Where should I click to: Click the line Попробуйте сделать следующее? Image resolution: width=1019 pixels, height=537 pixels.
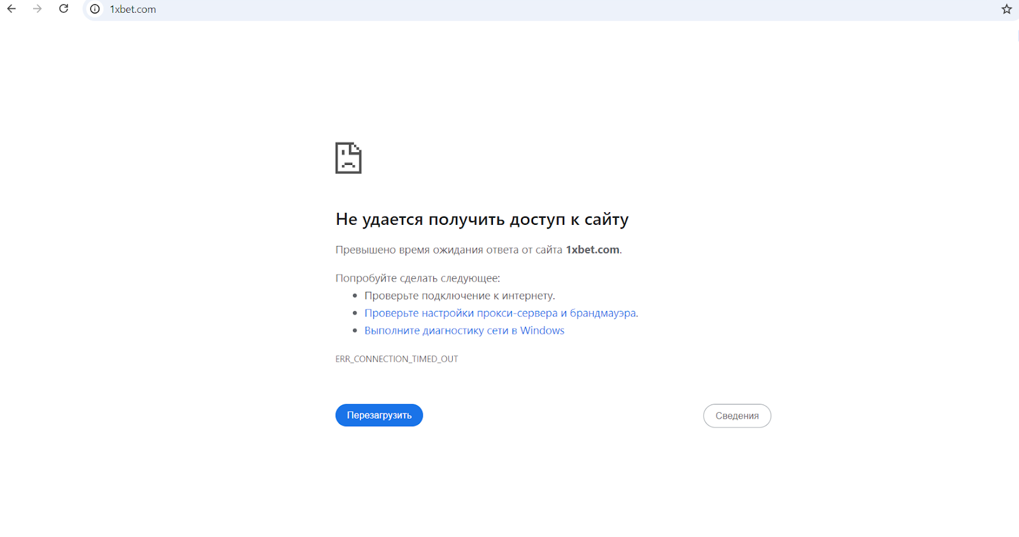(x=418, y=278)
